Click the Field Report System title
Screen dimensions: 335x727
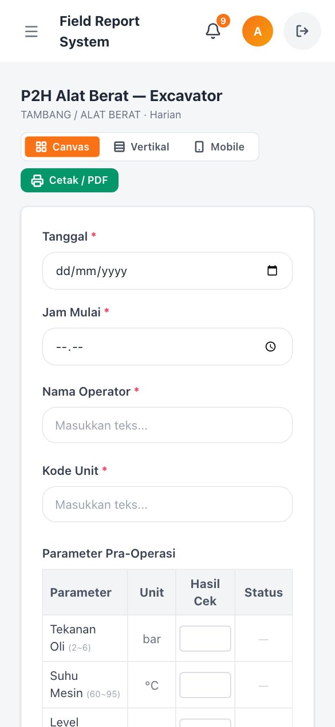pyautogui.click(x=100, y=32)
